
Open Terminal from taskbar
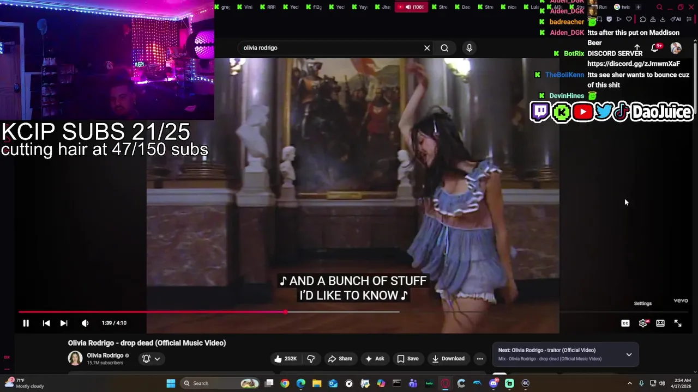[397, 383]
